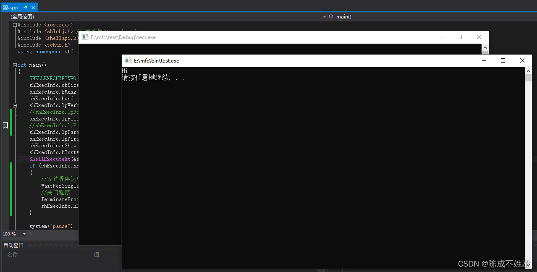Click the Debug\test.exe console window icon
The image size is (537, 272).
[x=85, y=37]
